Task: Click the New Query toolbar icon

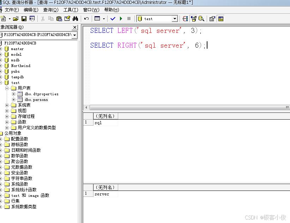Action: (x=3, y=19)
